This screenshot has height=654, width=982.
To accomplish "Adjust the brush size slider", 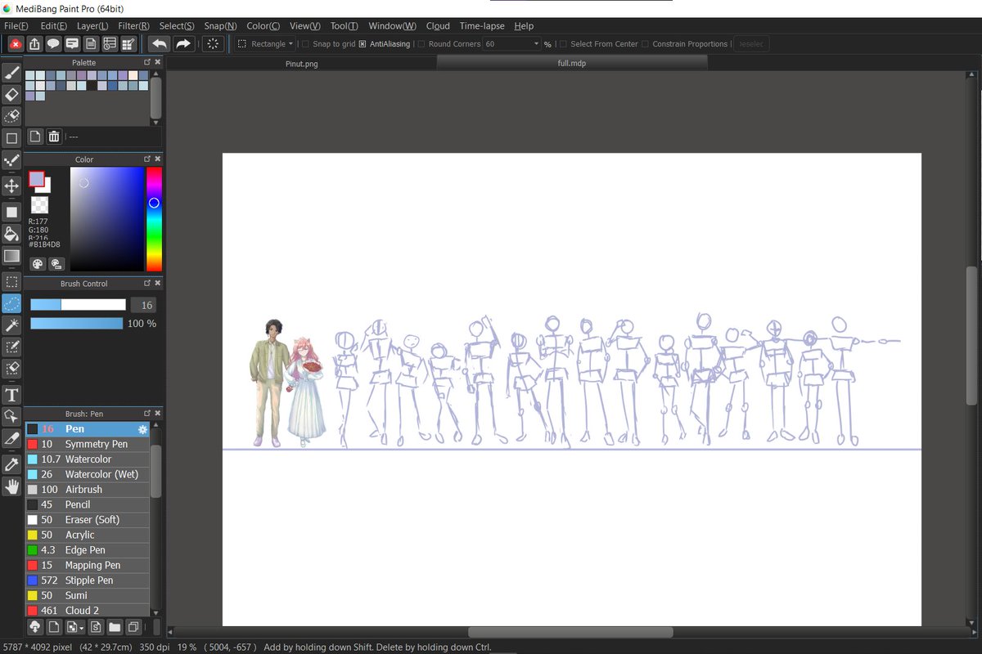I will (78, 305).
